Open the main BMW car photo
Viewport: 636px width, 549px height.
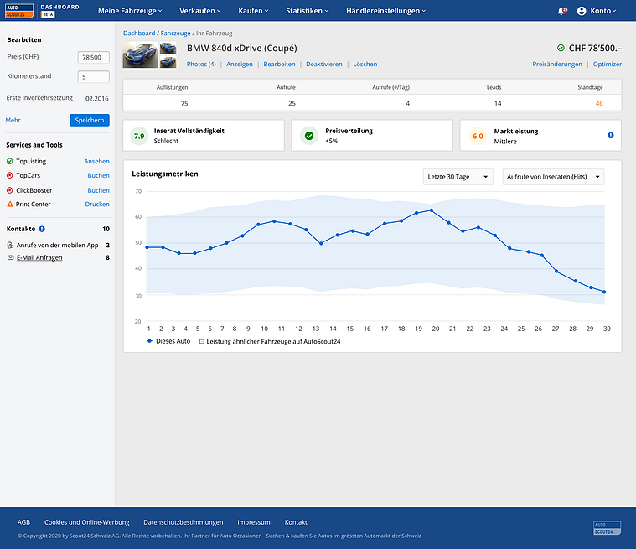pos(140,54)
